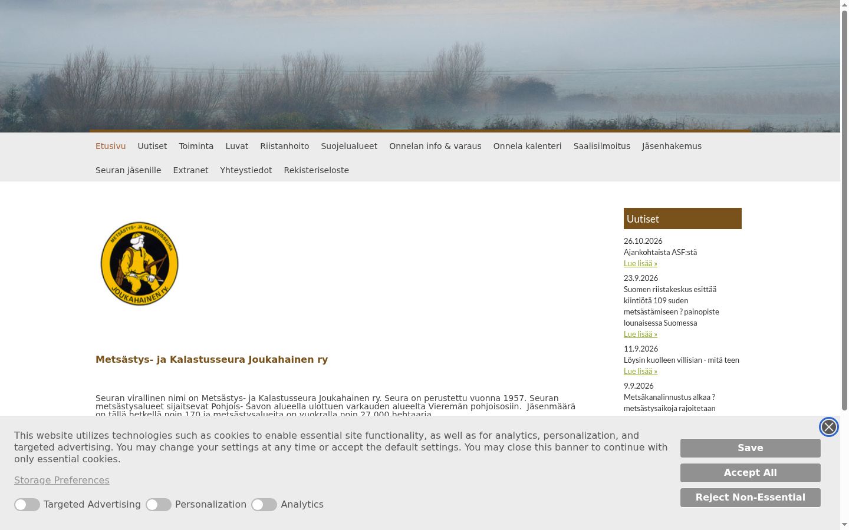This screenshot has height=530, width=849.
Task: Click the news date 9.9.2026
Action: point(639,386)
